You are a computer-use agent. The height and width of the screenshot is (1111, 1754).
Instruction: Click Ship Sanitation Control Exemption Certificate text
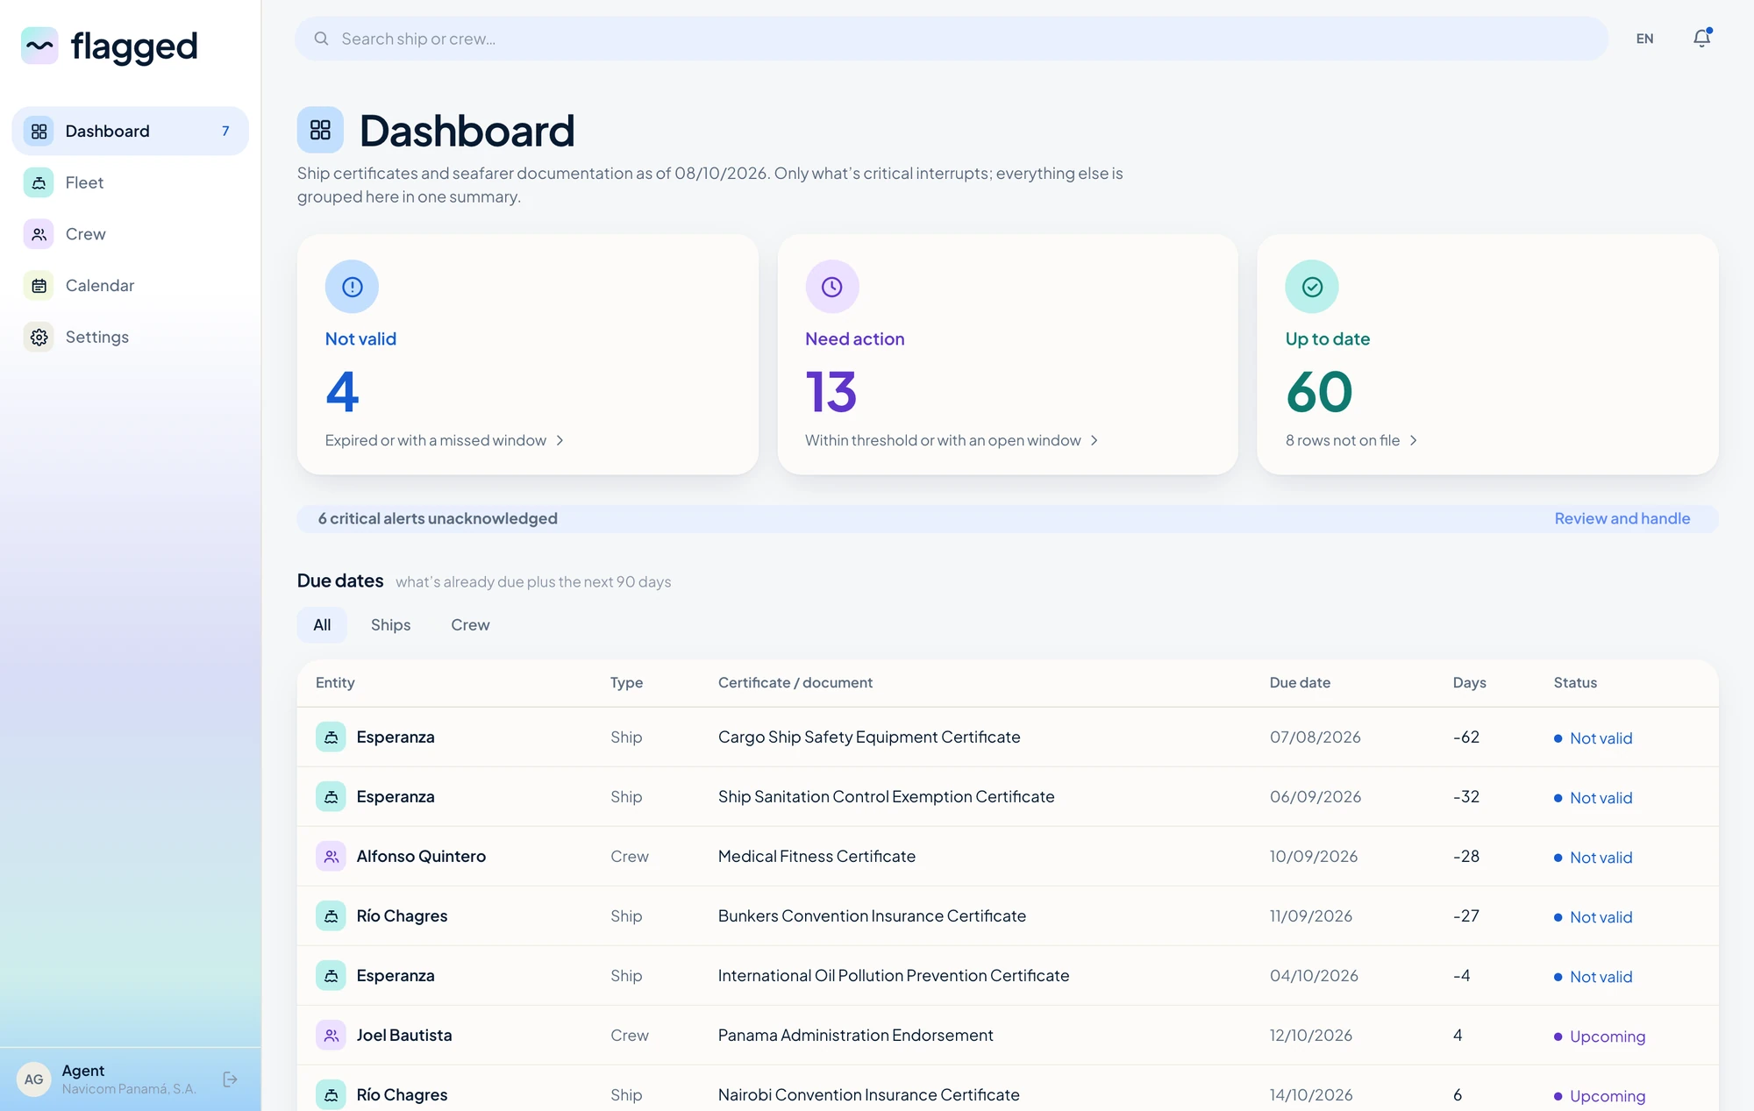pyautogui.click(x=887, y=797)
